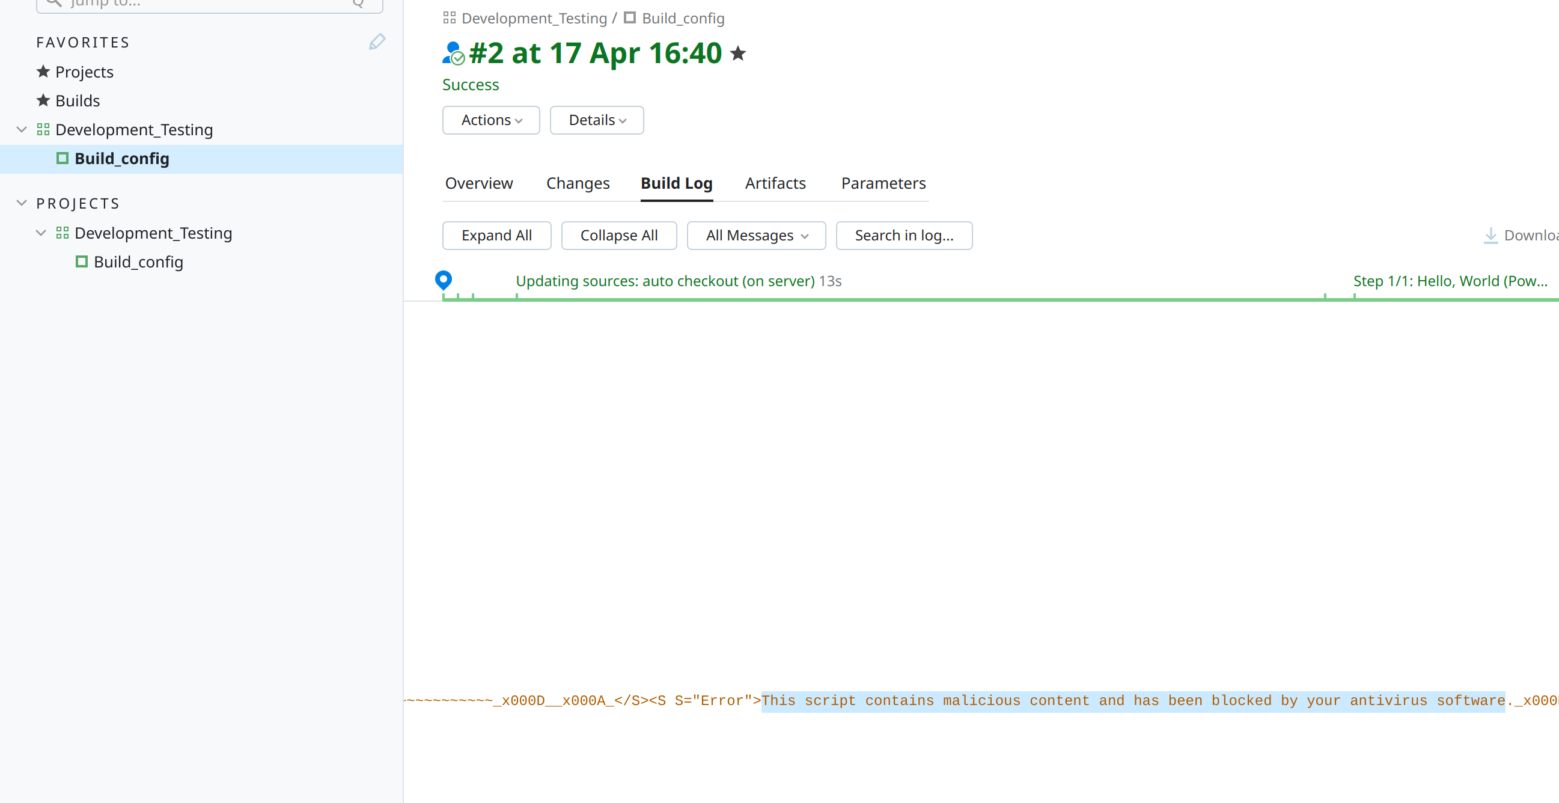1559x803 pixels.
Task: Open the Details dropdown
Action: [597, 120]
